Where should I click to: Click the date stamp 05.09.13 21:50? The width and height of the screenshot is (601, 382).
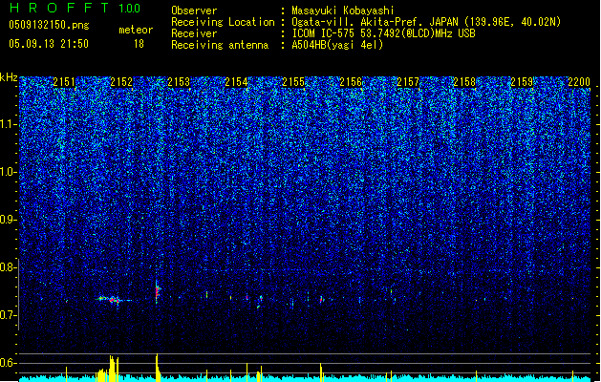49,44
